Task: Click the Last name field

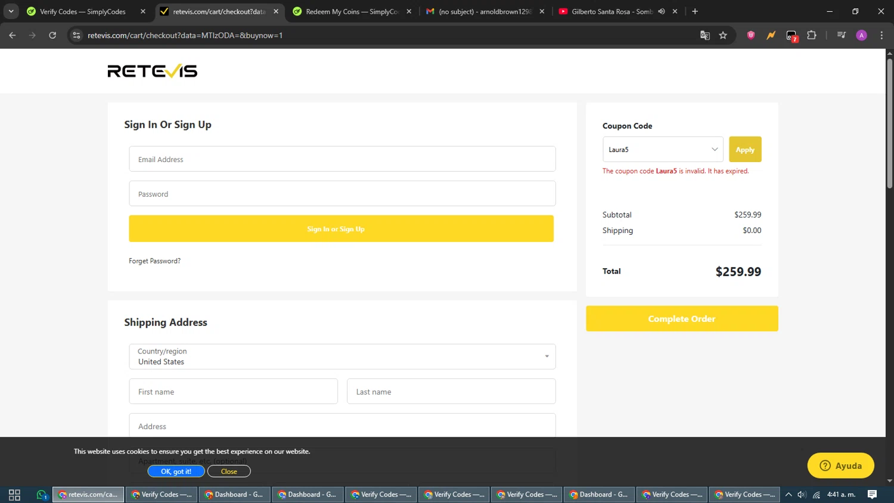Action: click(x=451, y=392)
